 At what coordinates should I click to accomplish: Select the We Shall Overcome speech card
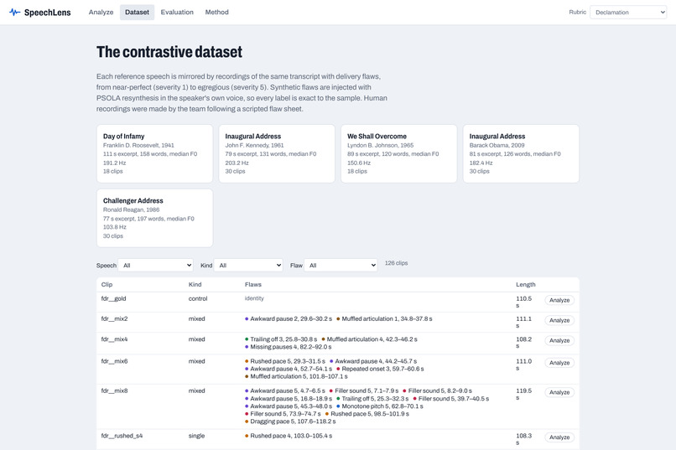pyautogui.click(x=398, y=153)
